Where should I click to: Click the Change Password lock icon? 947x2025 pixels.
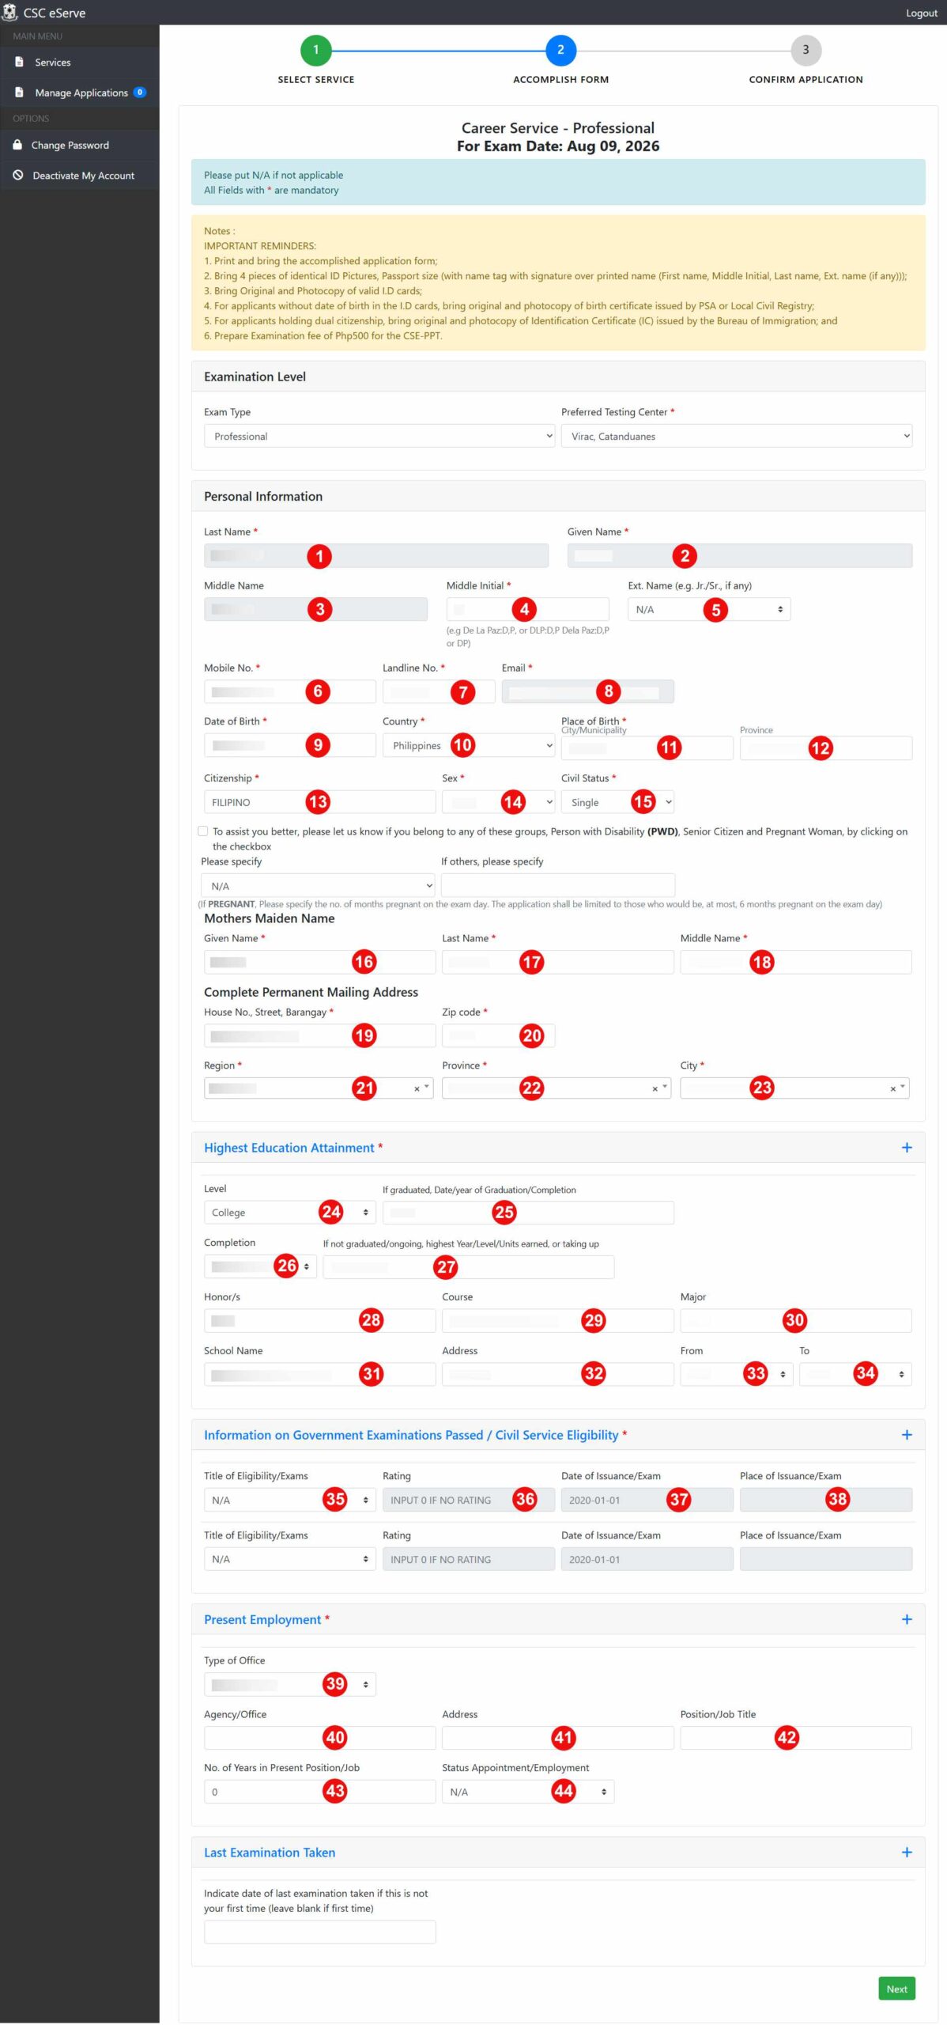[17, 145]
